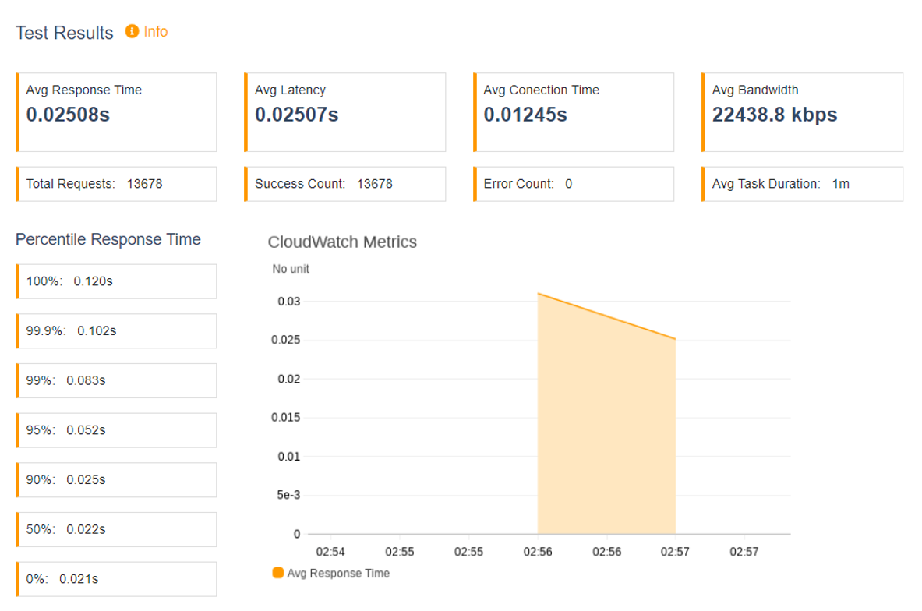Select the Avg Response Time legend label
Viewport: 922px width, 611px height.
coord(338,574)
